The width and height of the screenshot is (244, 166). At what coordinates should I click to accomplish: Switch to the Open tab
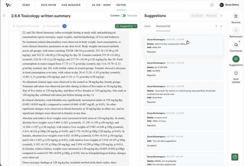[x=147, y=26]
